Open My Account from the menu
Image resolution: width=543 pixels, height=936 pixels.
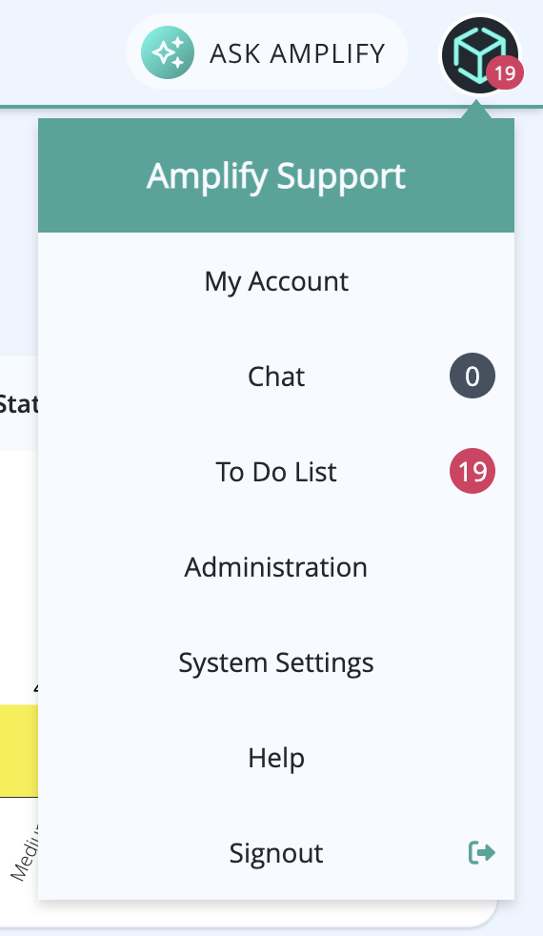pyautogui.click(x=276, y=281)
